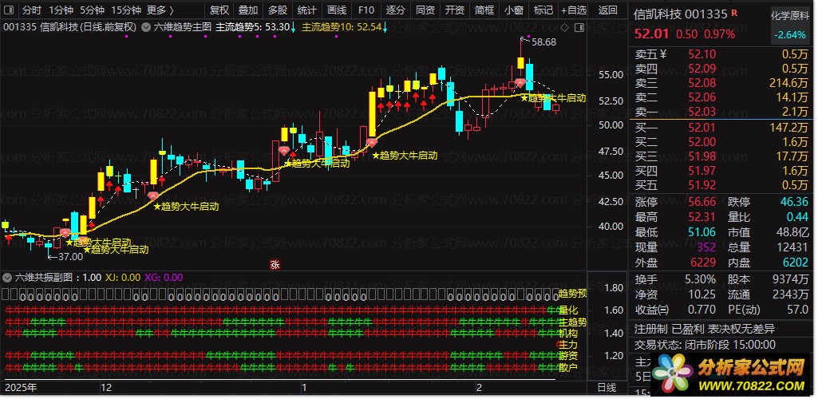
Task: Open F10 company info
Action: coord(366,10)
